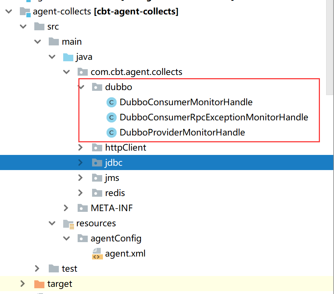334x294 pixels.
Task: Select the target folder name
Action: point(60,284)
